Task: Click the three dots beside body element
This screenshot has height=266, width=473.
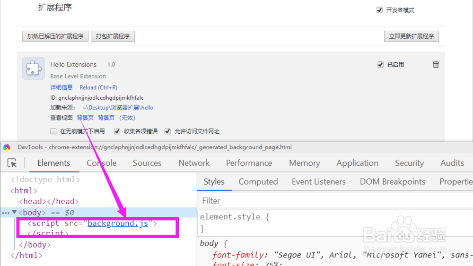Action: (x=5, y=213)
